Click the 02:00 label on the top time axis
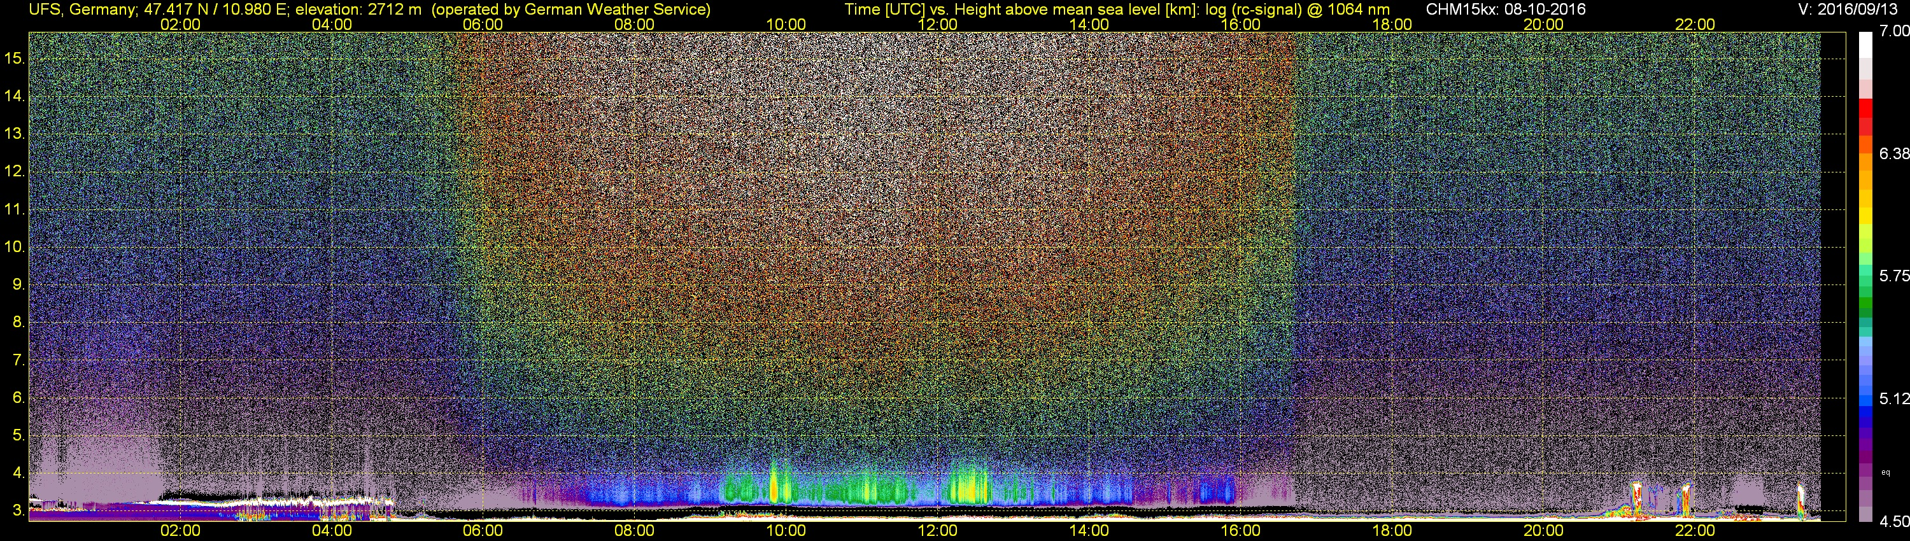Screen dimensions: 1910x541 coord(180,24)
